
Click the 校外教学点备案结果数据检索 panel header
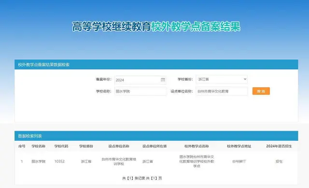(156, 65)
